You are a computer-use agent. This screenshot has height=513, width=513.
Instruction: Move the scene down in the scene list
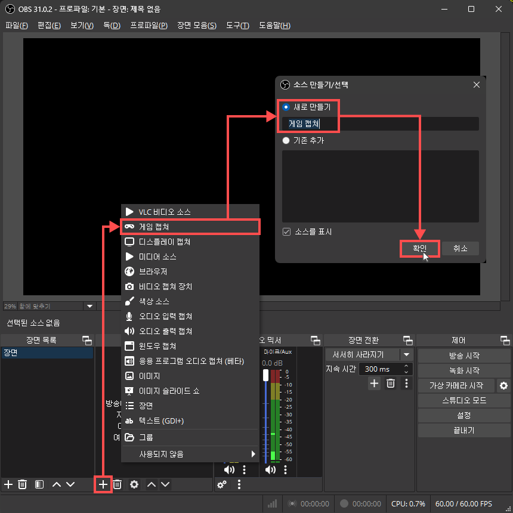pyautogui.click(x=70, y=484)
